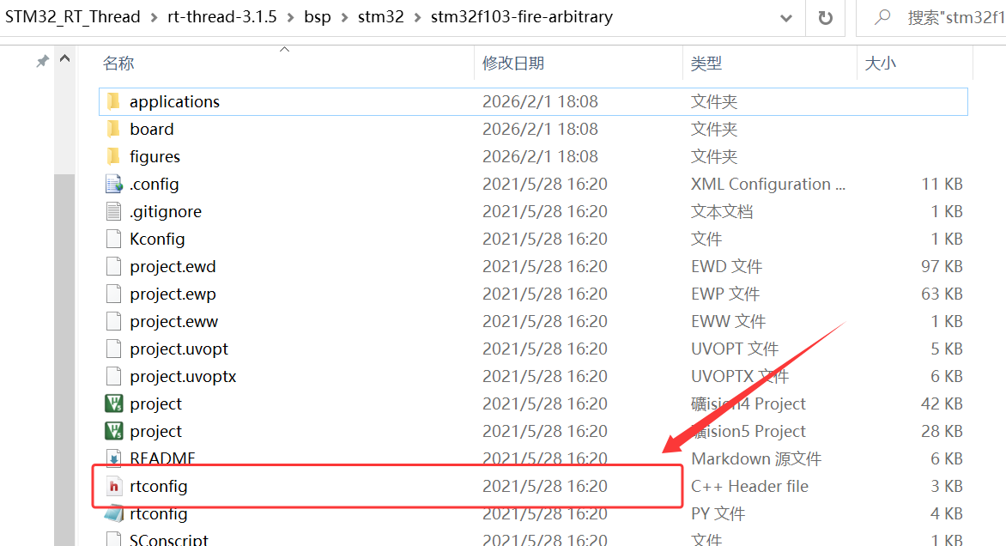Navigate to bsp breadcrumb folder
Viewport: 1006px width, 546px height.
318,16
